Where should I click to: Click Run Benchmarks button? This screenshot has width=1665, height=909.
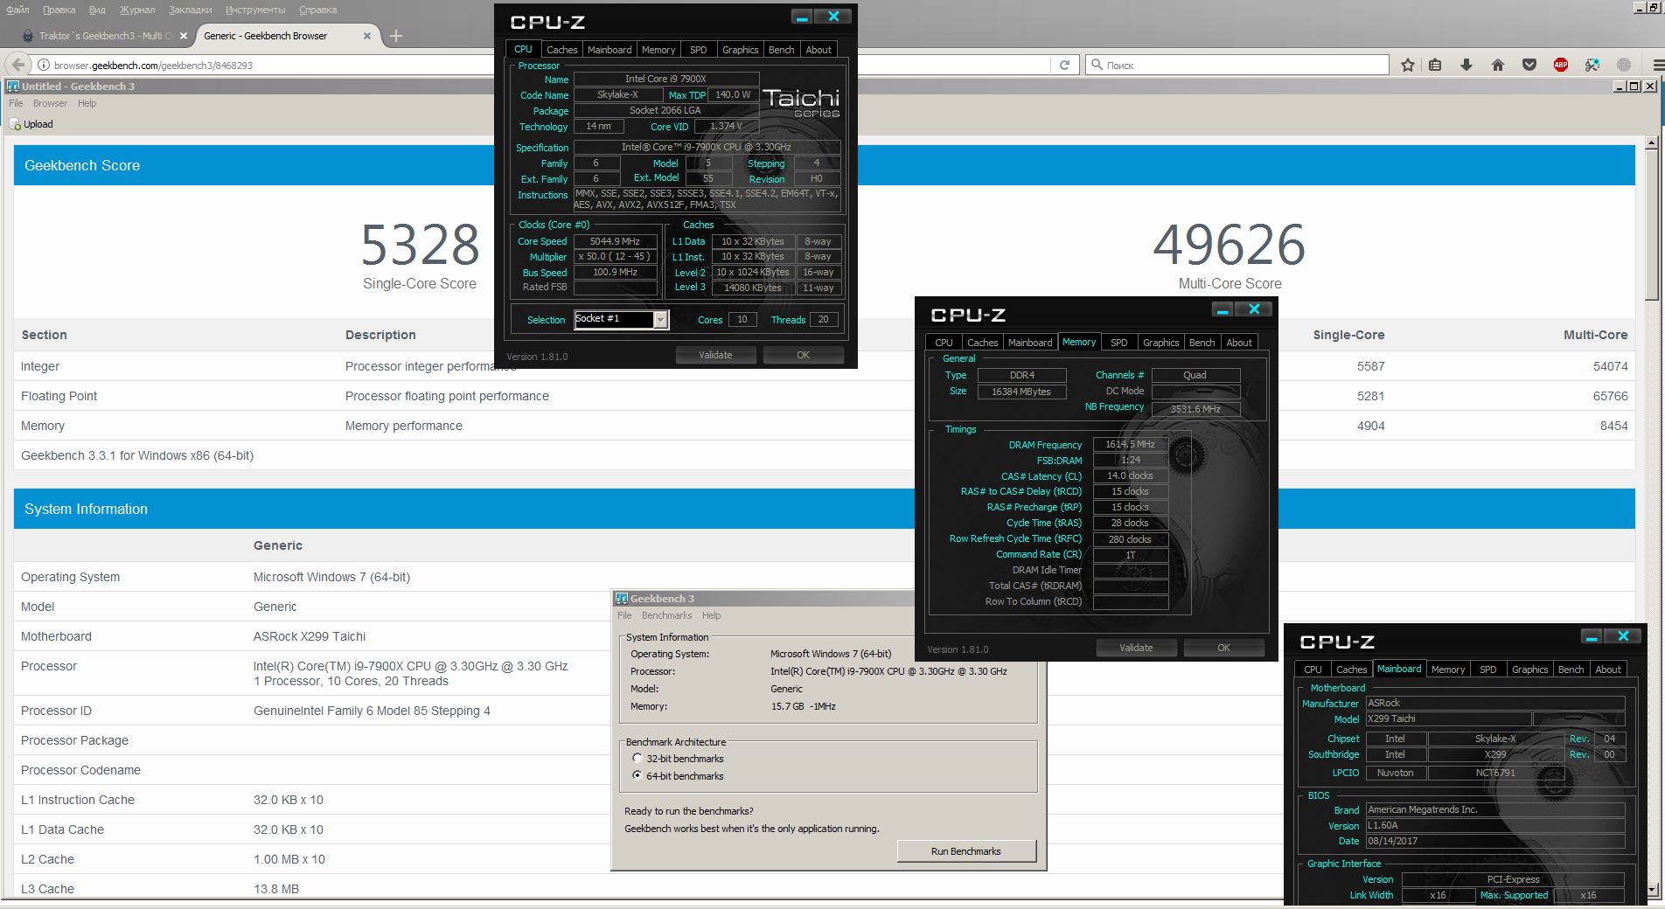966,851
